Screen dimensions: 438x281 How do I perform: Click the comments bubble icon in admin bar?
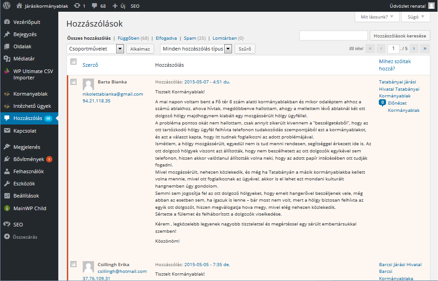95,6
